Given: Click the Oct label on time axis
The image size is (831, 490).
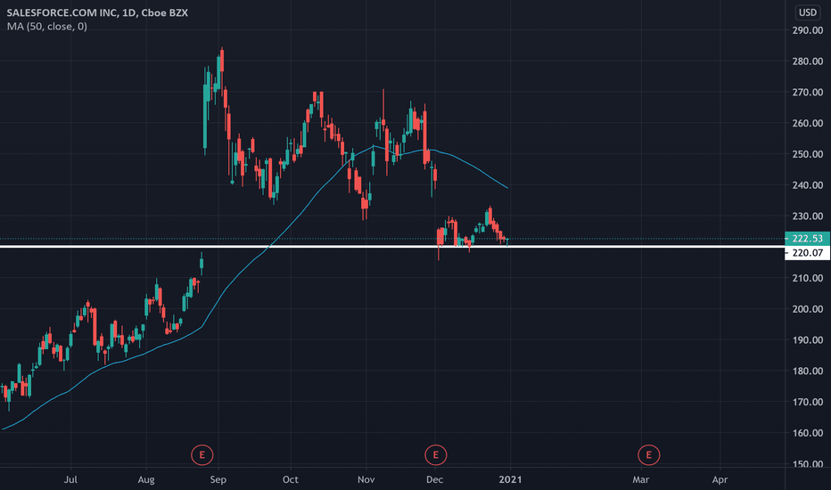Looking at the screenshot, I should coord(291,479).
